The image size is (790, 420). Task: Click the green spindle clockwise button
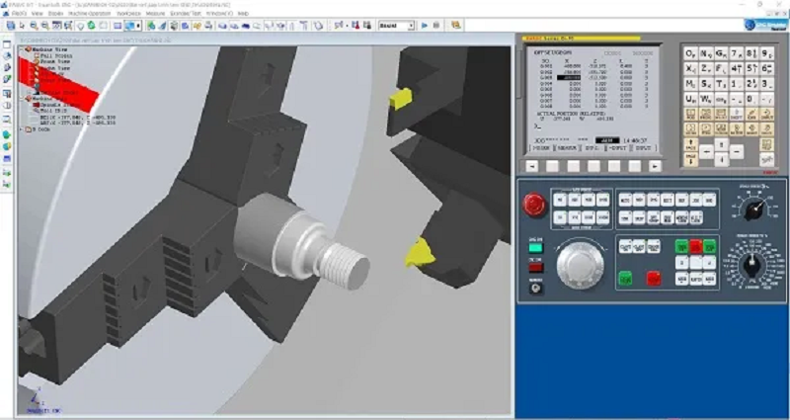(x=681, y=246)
